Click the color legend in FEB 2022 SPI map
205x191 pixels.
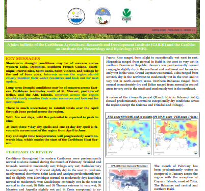(110, 142)
